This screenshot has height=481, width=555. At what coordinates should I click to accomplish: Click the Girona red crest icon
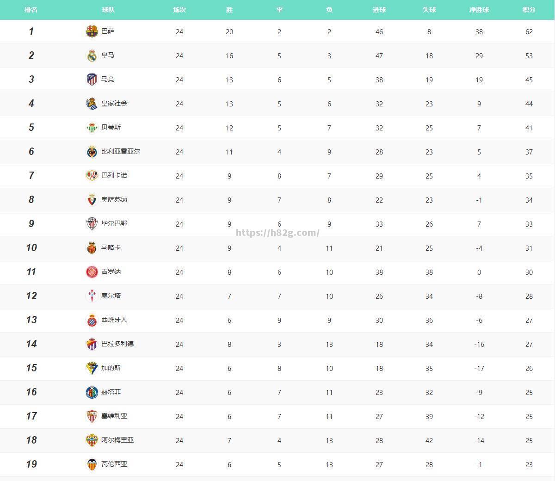[x=92, y=272]
